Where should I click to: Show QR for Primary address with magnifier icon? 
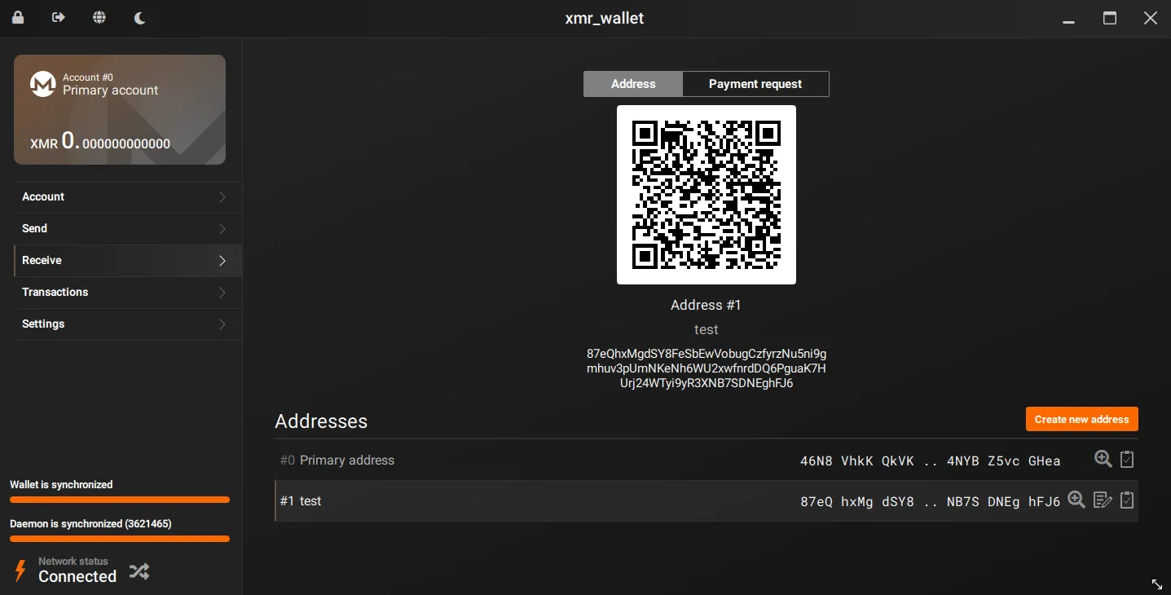pyautogui.click(x=1103, y=459)
